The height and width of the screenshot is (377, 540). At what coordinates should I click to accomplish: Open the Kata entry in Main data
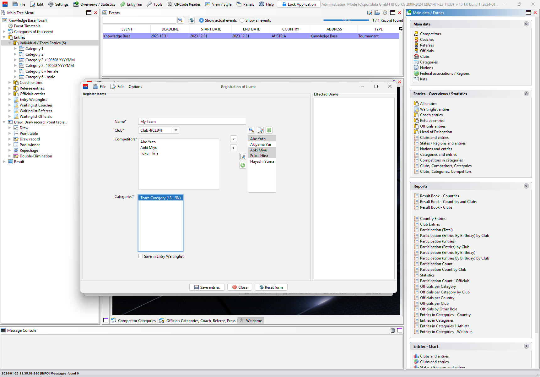(424, 79)
